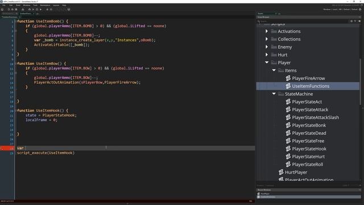The height and width of the screenshot is (205, 364).
Task: Open the Layouts menu
Action: [56, 5]
